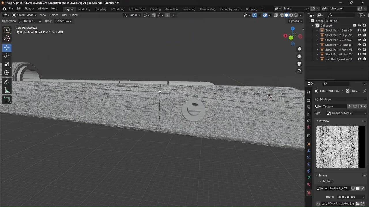Switch to wireframe viewport shading
This screenshot has height=207, width=369.
point(282,15)
